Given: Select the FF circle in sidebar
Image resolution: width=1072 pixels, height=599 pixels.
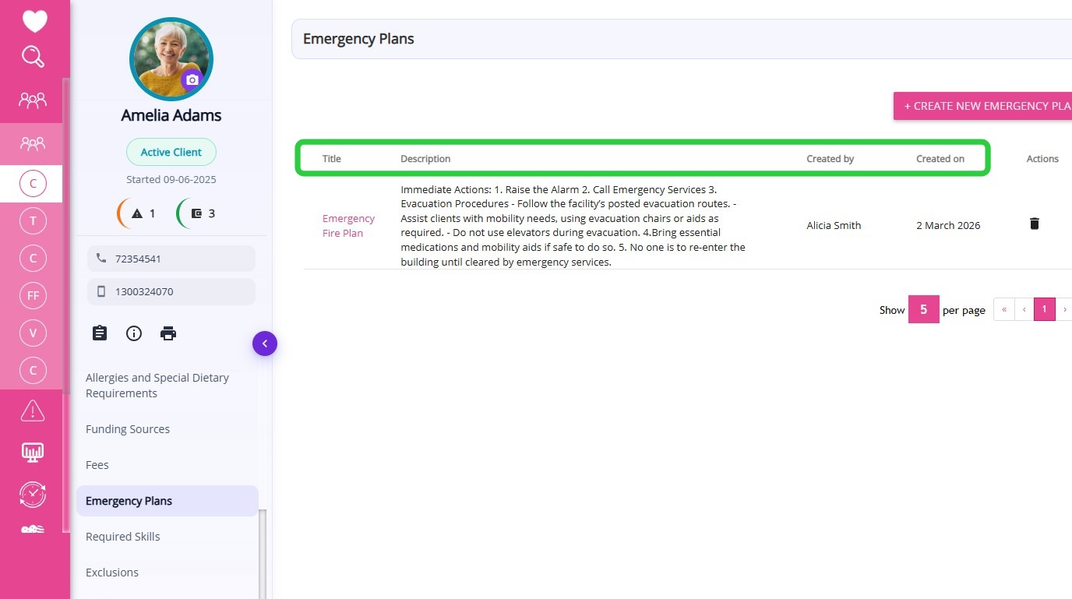Looking at the screenshot, I should tap(33, 296).
